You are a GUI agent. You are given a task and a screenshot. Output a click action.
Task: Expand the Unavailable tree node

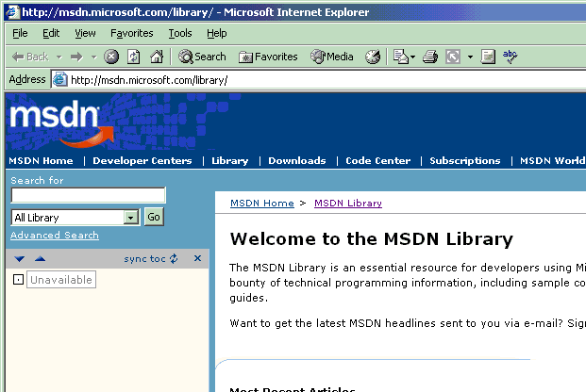(x=18, y=279)
